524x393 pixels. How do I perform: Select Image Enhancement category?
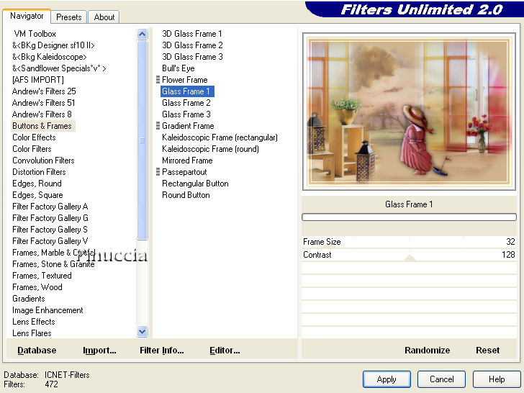point(48,310)
